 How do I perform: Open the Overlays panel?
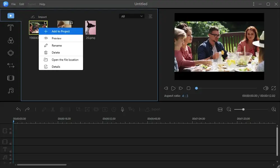[11, 53]
